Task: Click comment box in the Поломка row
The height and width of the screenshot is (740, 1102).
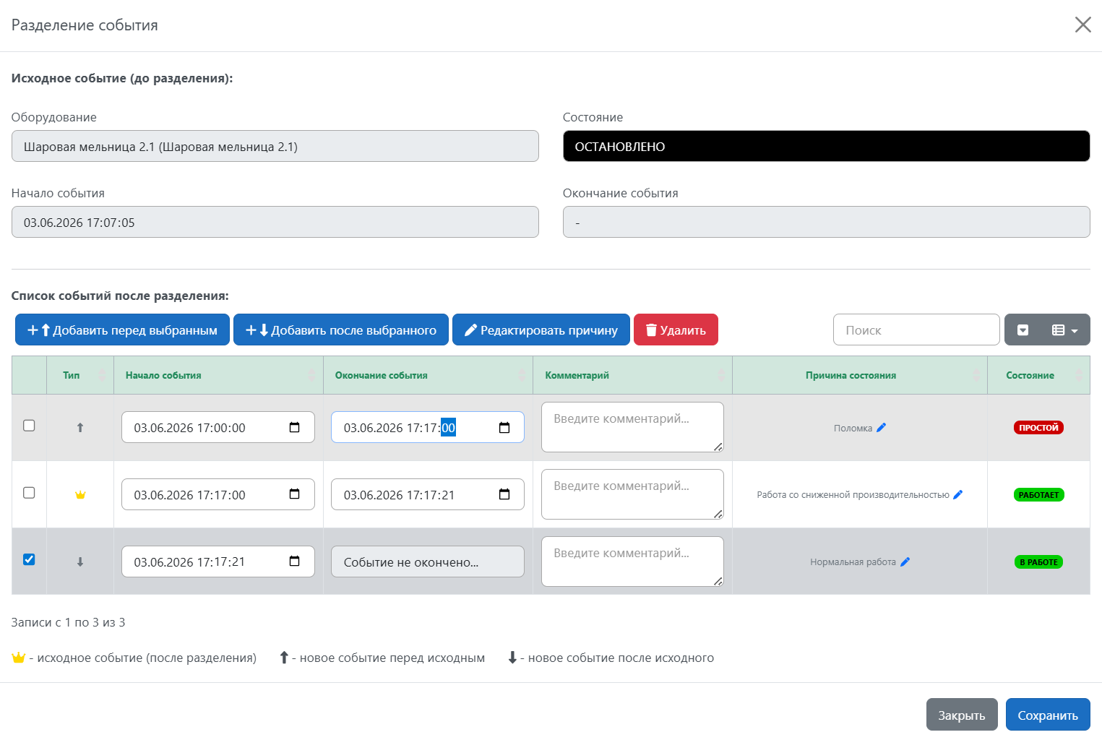Action: [x=632, y=427]
